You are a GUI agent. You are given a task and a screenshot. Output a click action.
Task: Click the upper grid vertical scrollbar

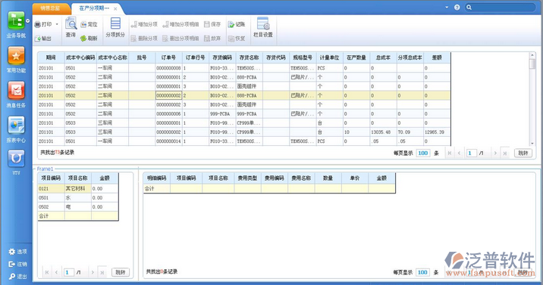[532, 99]
